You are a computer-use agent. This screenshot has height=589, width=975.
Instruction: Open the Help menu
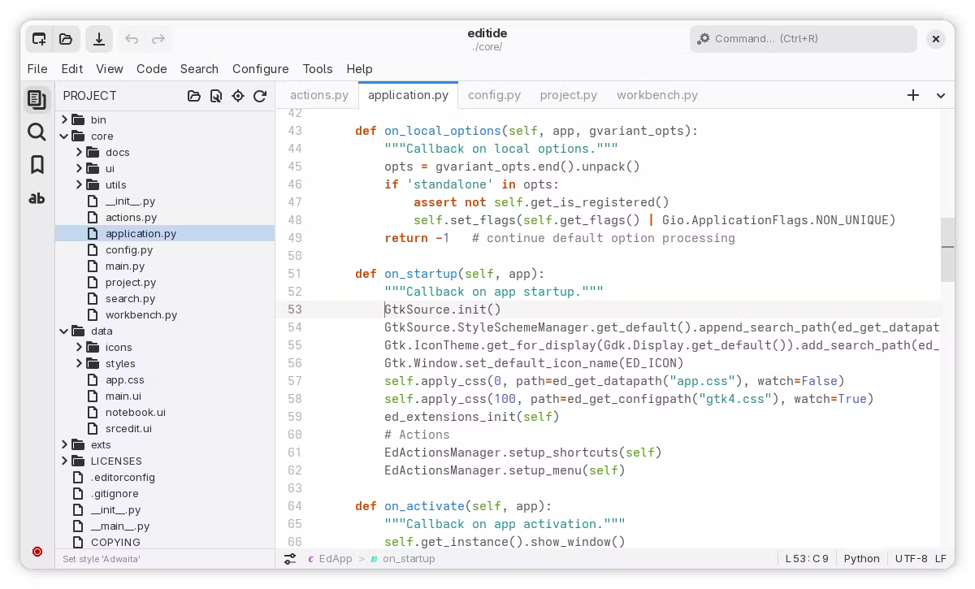[x=359, y=69]
